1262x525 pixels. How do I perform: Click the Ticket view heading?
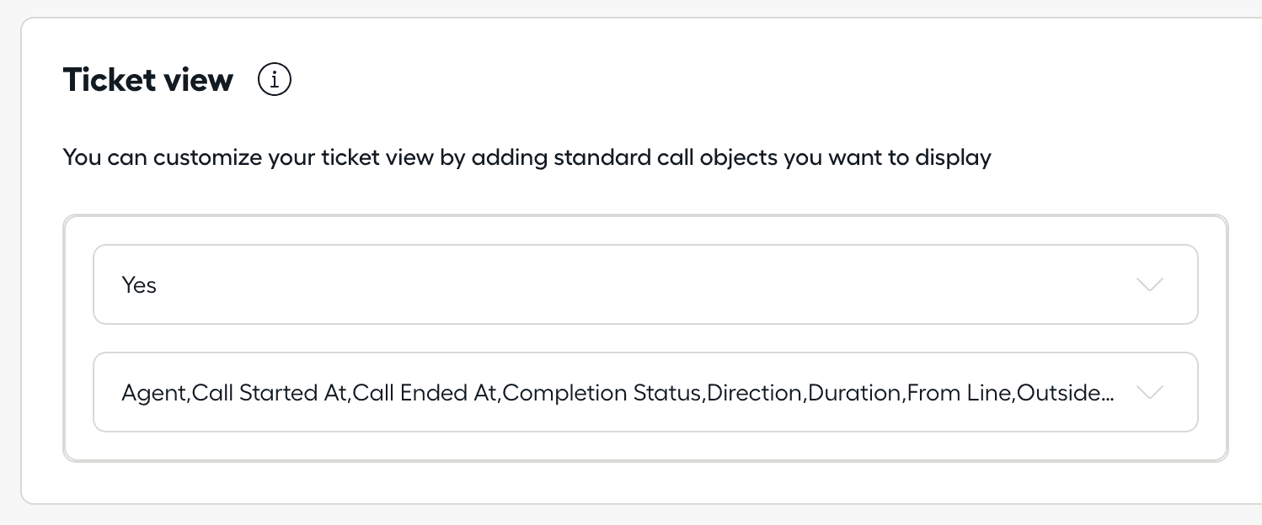coord(148,80)
